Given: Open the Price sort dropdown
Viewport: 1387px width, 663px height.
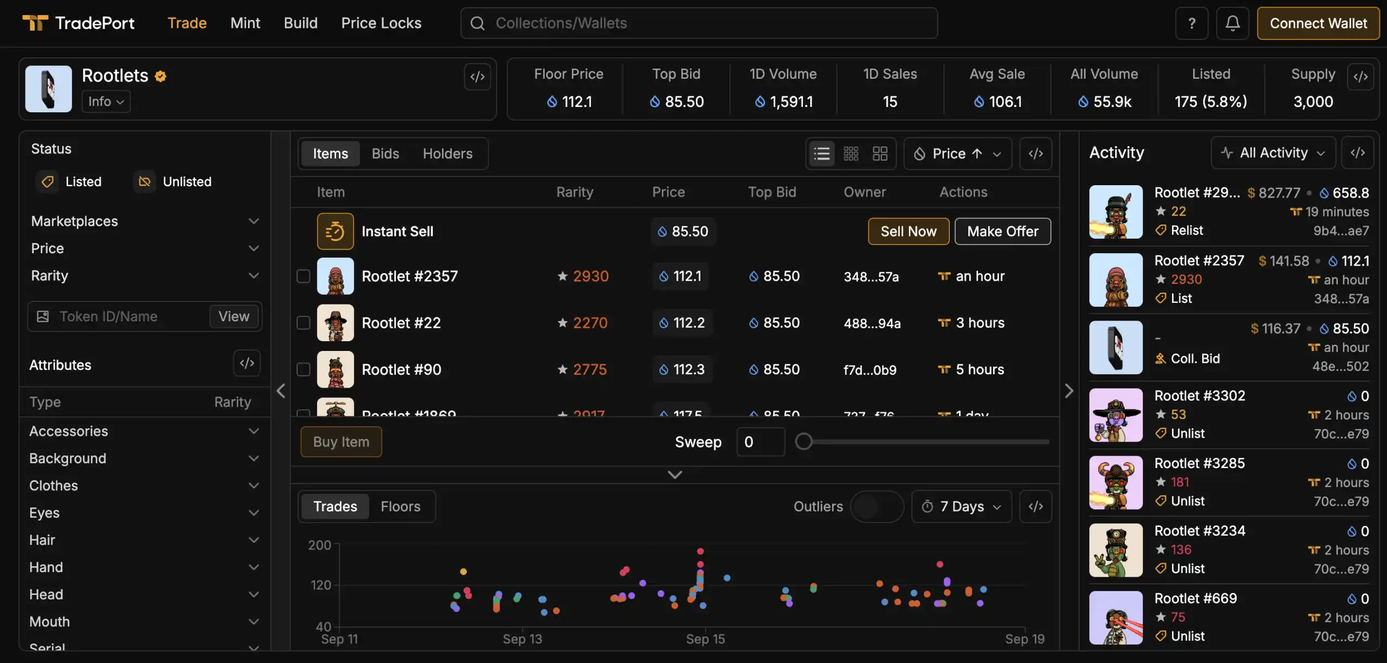Looking at the screenshot, I should (957, 154).
